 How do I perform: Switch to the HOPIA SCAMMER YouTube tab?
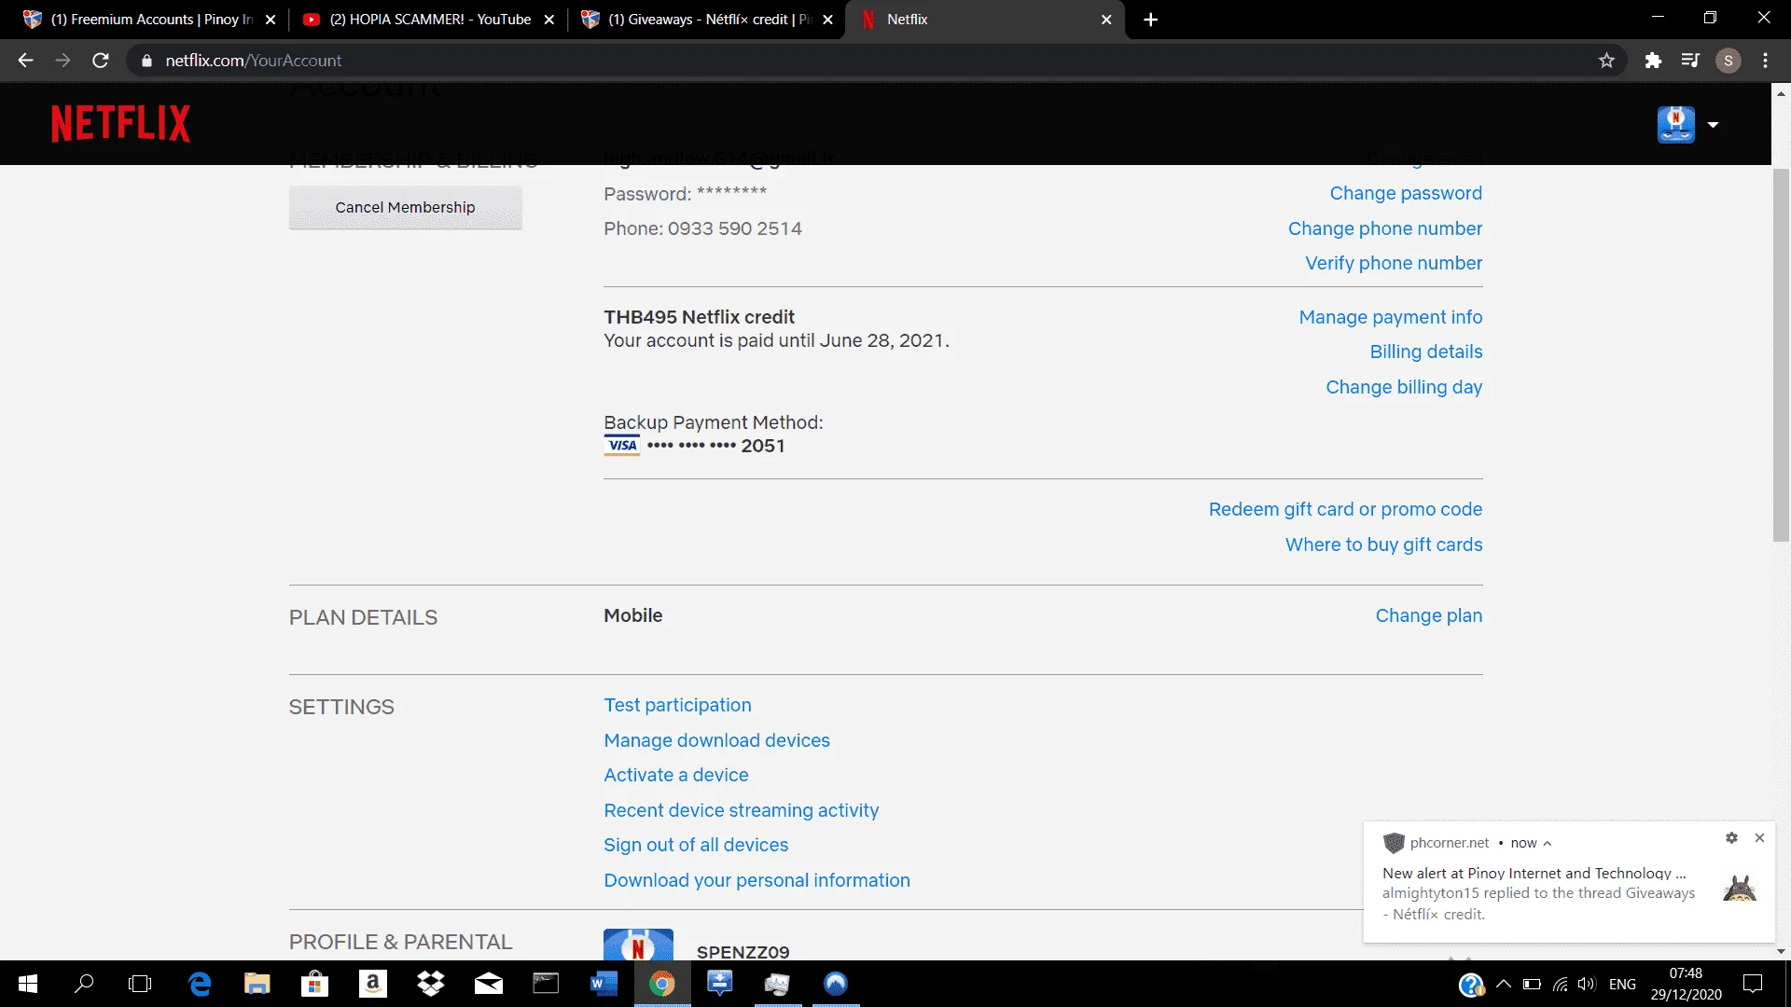(429, 19)
